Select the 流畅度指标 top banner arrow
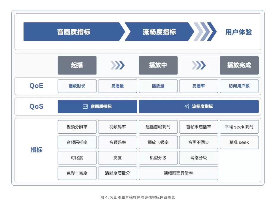Screen dimensions: 278x212 (159, 31)
